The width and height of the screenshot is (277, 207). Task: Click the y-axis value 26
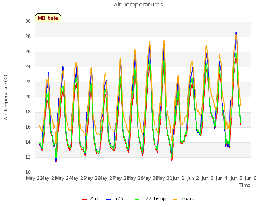coord(28,52)
